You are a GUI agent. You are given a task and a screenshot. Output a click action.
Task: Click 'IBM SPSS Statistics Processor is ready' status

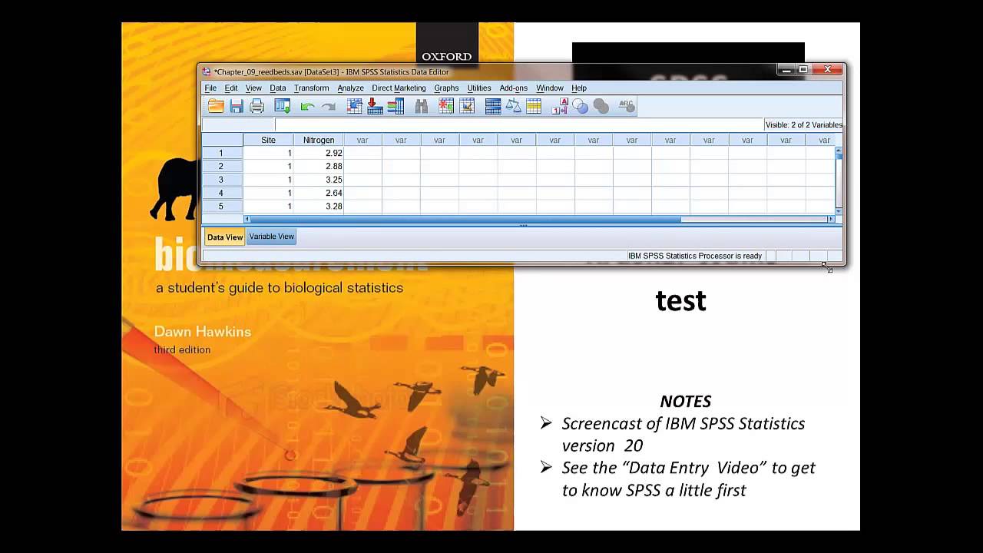694,256
